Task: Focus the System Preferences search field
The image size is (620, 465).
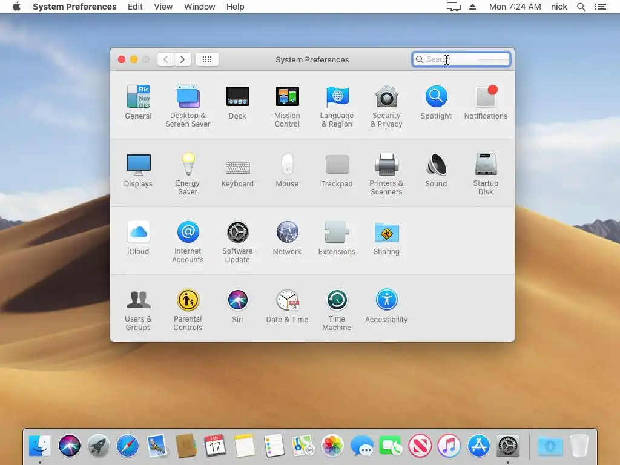Action: (461, 59)
